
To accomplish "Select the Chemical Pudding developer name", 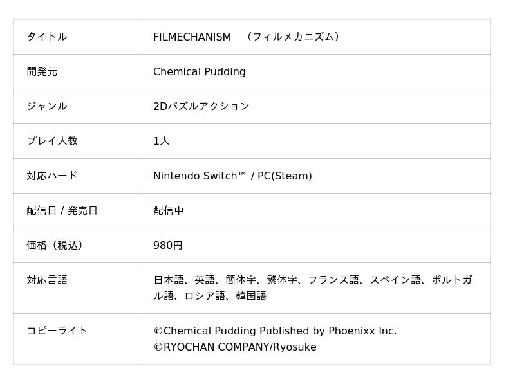I will (x=200, y=71).
